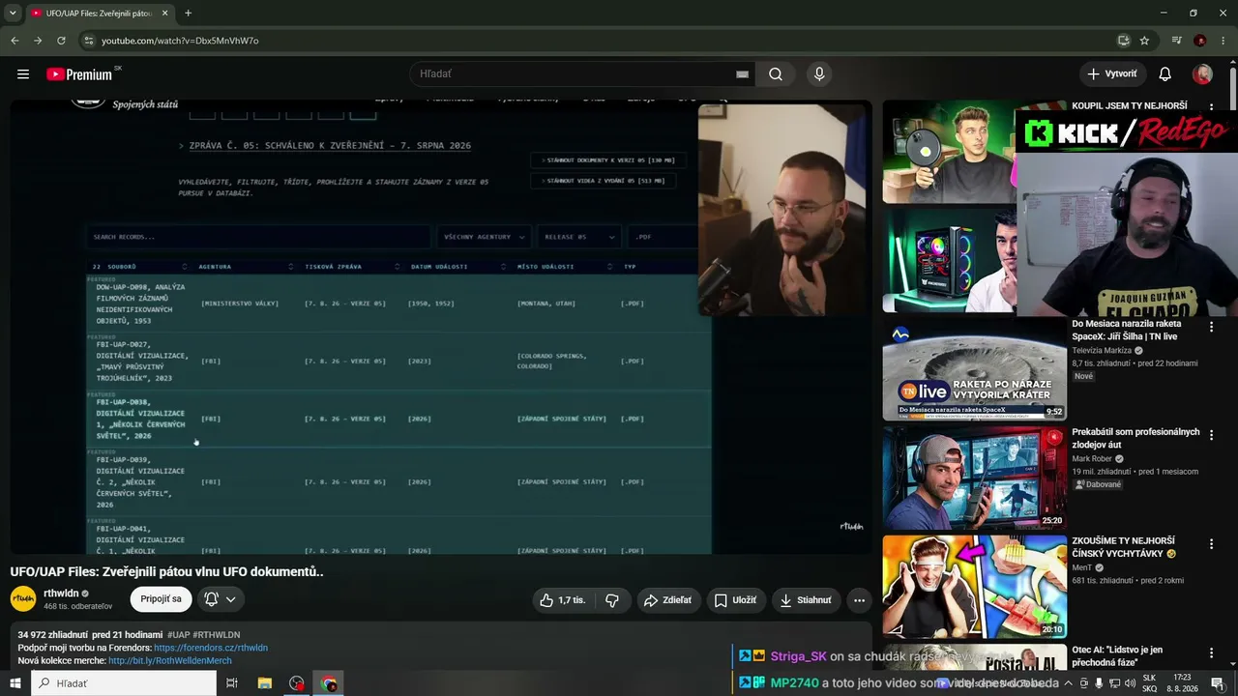
Task: Bookmark this page with the star
Action: coord(1144,41)
